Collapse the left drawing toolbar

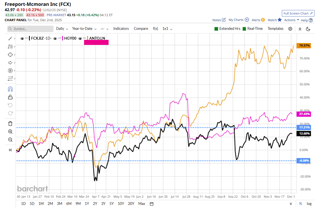[10, 150]
